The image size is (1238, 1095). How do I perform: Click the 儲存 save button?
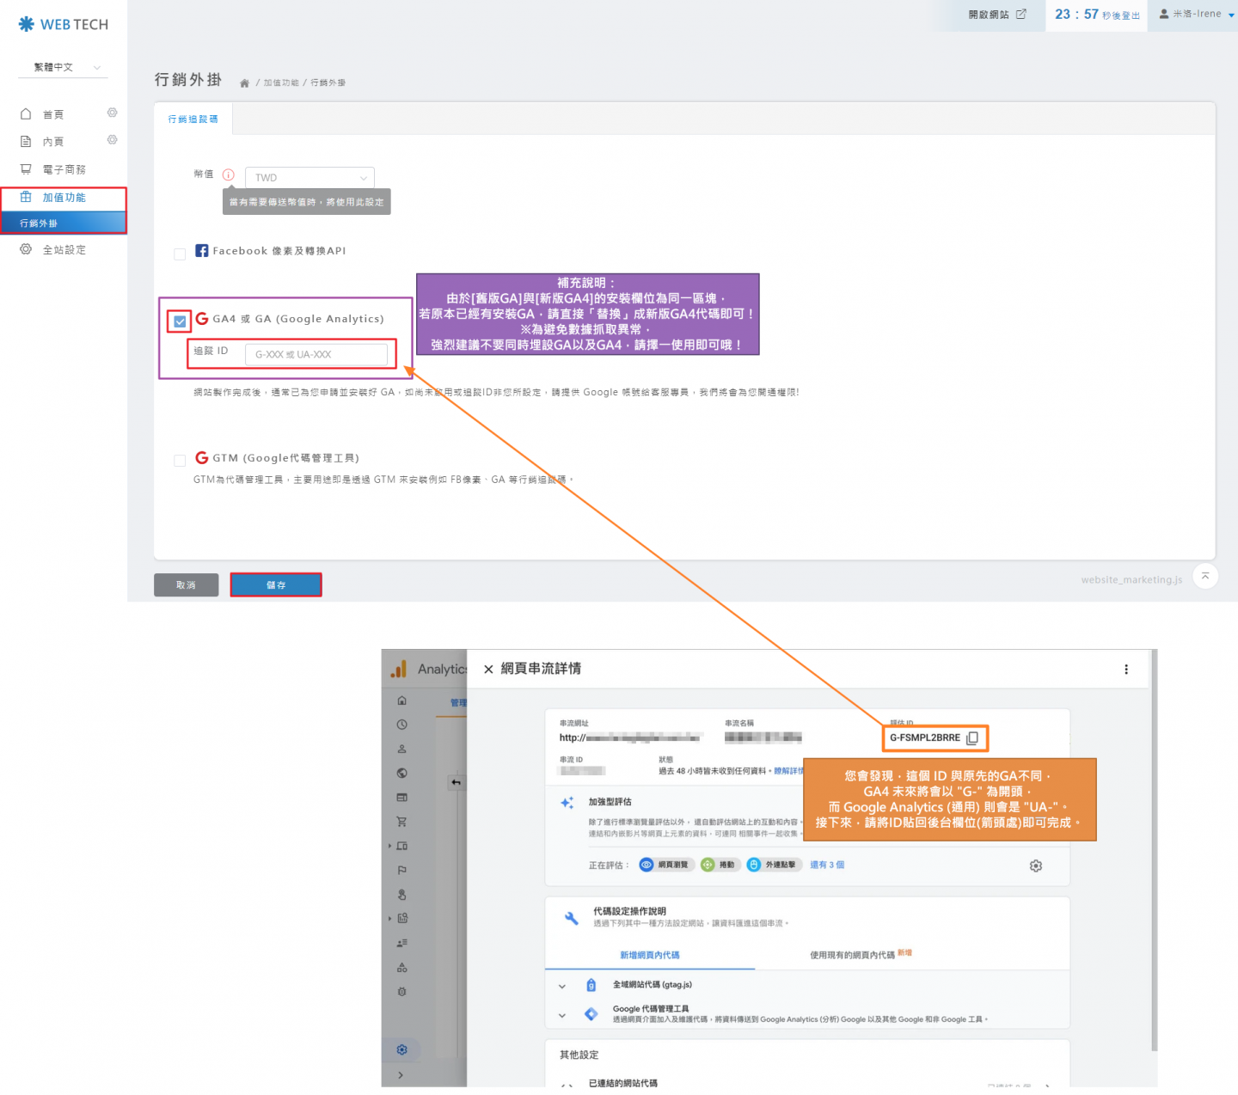pos(276,585)
